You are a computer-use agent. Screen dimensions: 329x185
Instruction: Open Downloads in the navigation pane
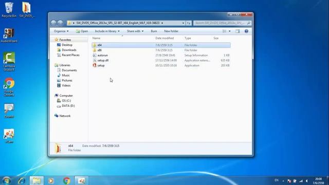(69, 50)
